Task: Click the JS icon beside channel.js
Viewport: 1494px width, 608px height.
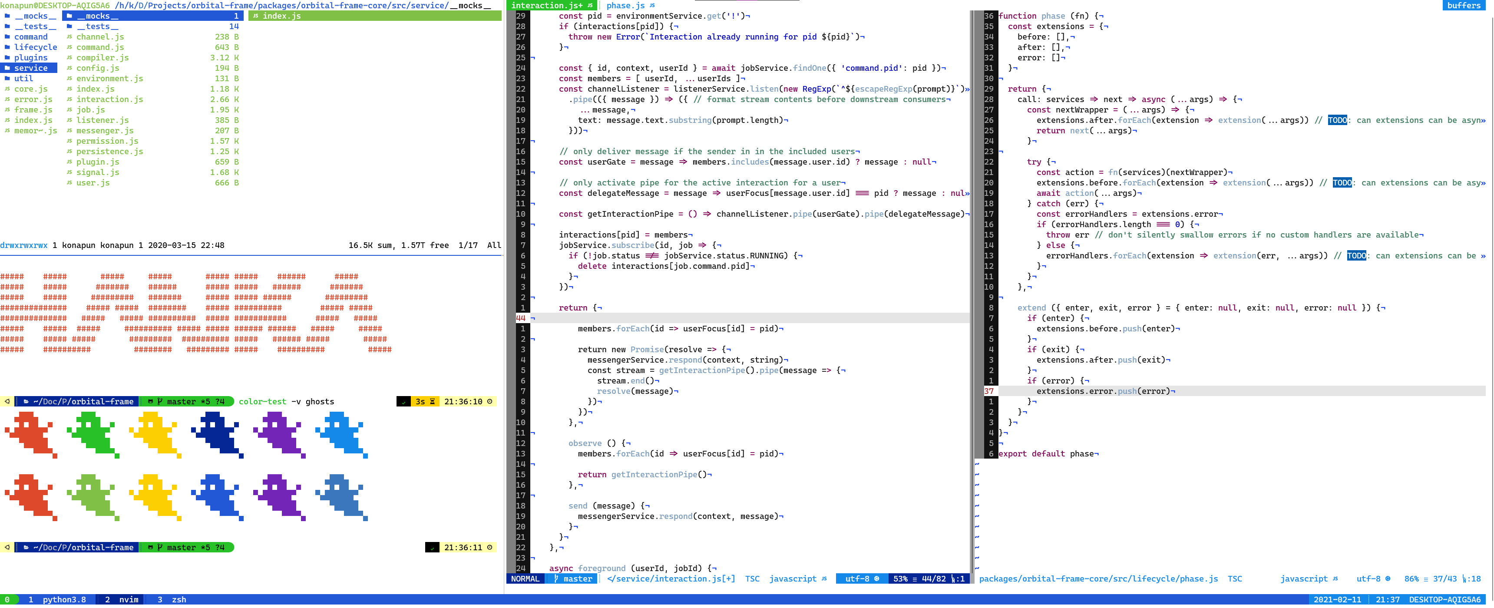Action: coord(69,36)
